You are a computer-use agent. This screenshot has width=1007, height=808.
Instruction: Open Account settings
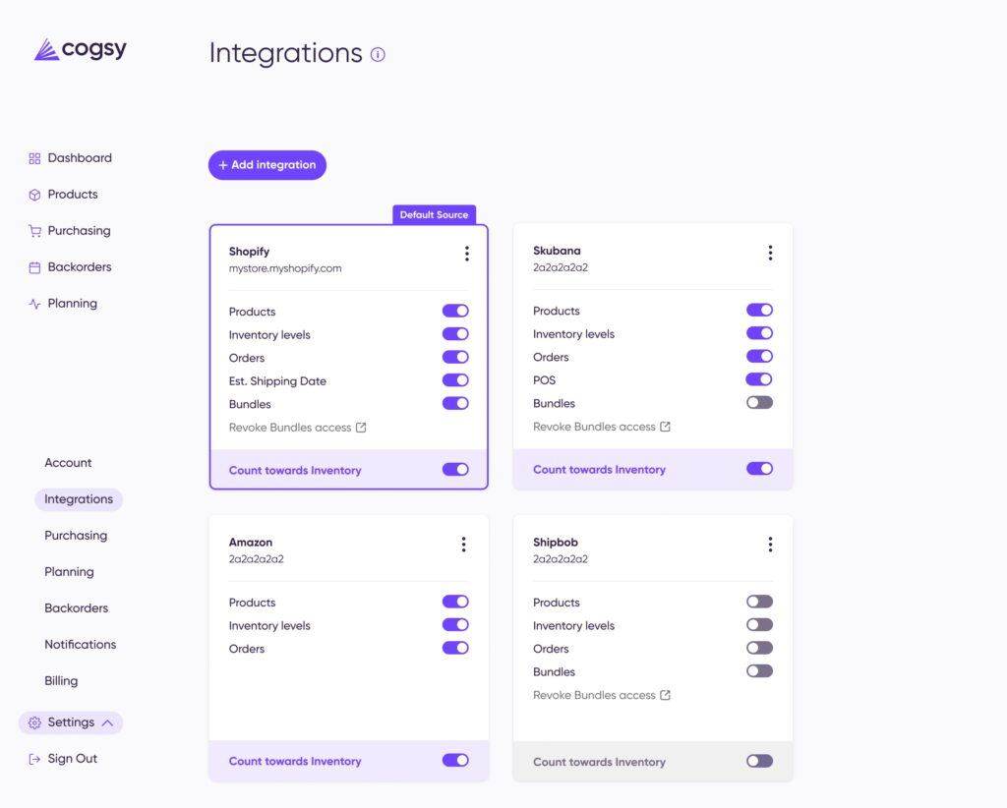[x=68, y=463]
